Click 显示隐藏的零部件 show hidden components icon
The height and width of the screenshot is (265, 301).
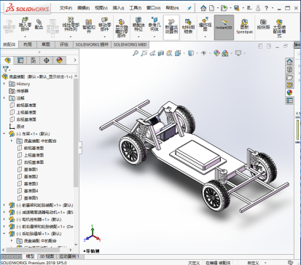[122, 28]
